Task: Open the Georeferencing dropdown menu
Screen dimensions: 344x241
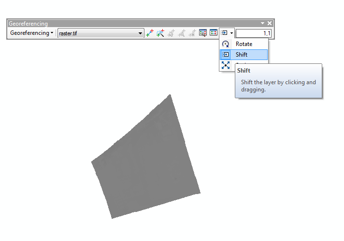Action: coord(31,33)
